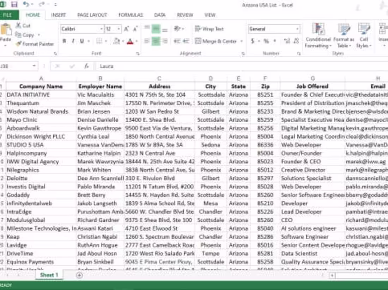Select the Godaddy company cell
The height and width of the screenshot is (290, 388).
click(x=41, y=195)
